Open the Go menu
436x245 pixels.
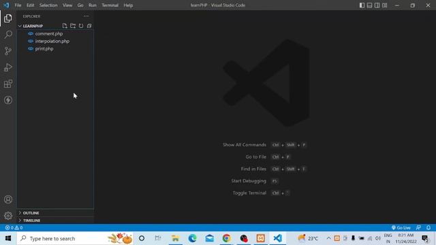(x=80, y=5)
